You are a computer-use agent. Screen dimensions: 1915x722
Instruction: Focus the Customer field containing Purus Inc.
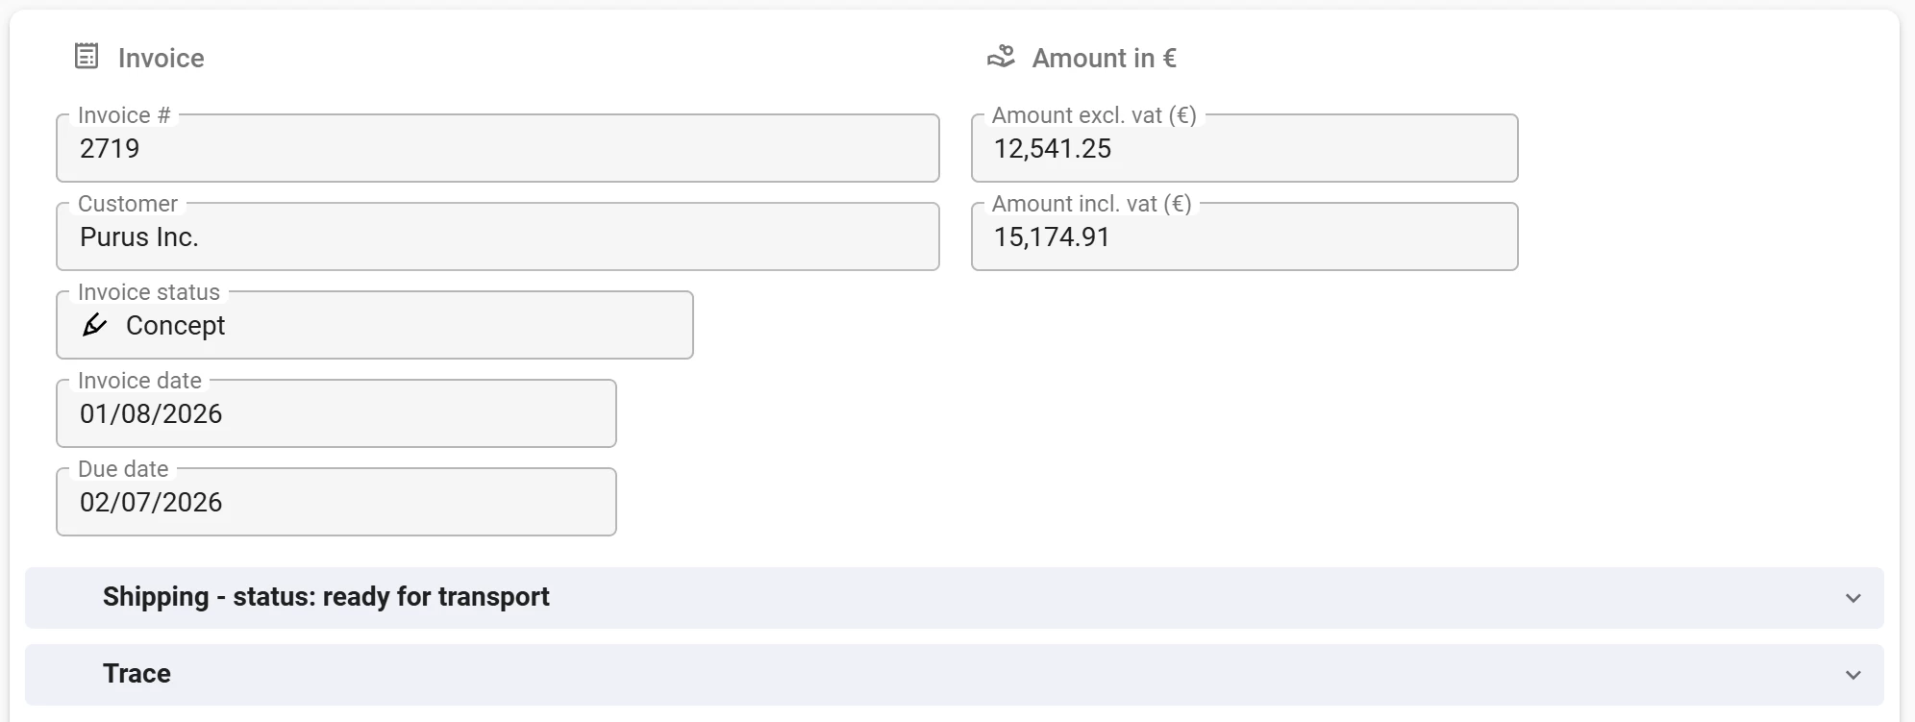(497, 237)
